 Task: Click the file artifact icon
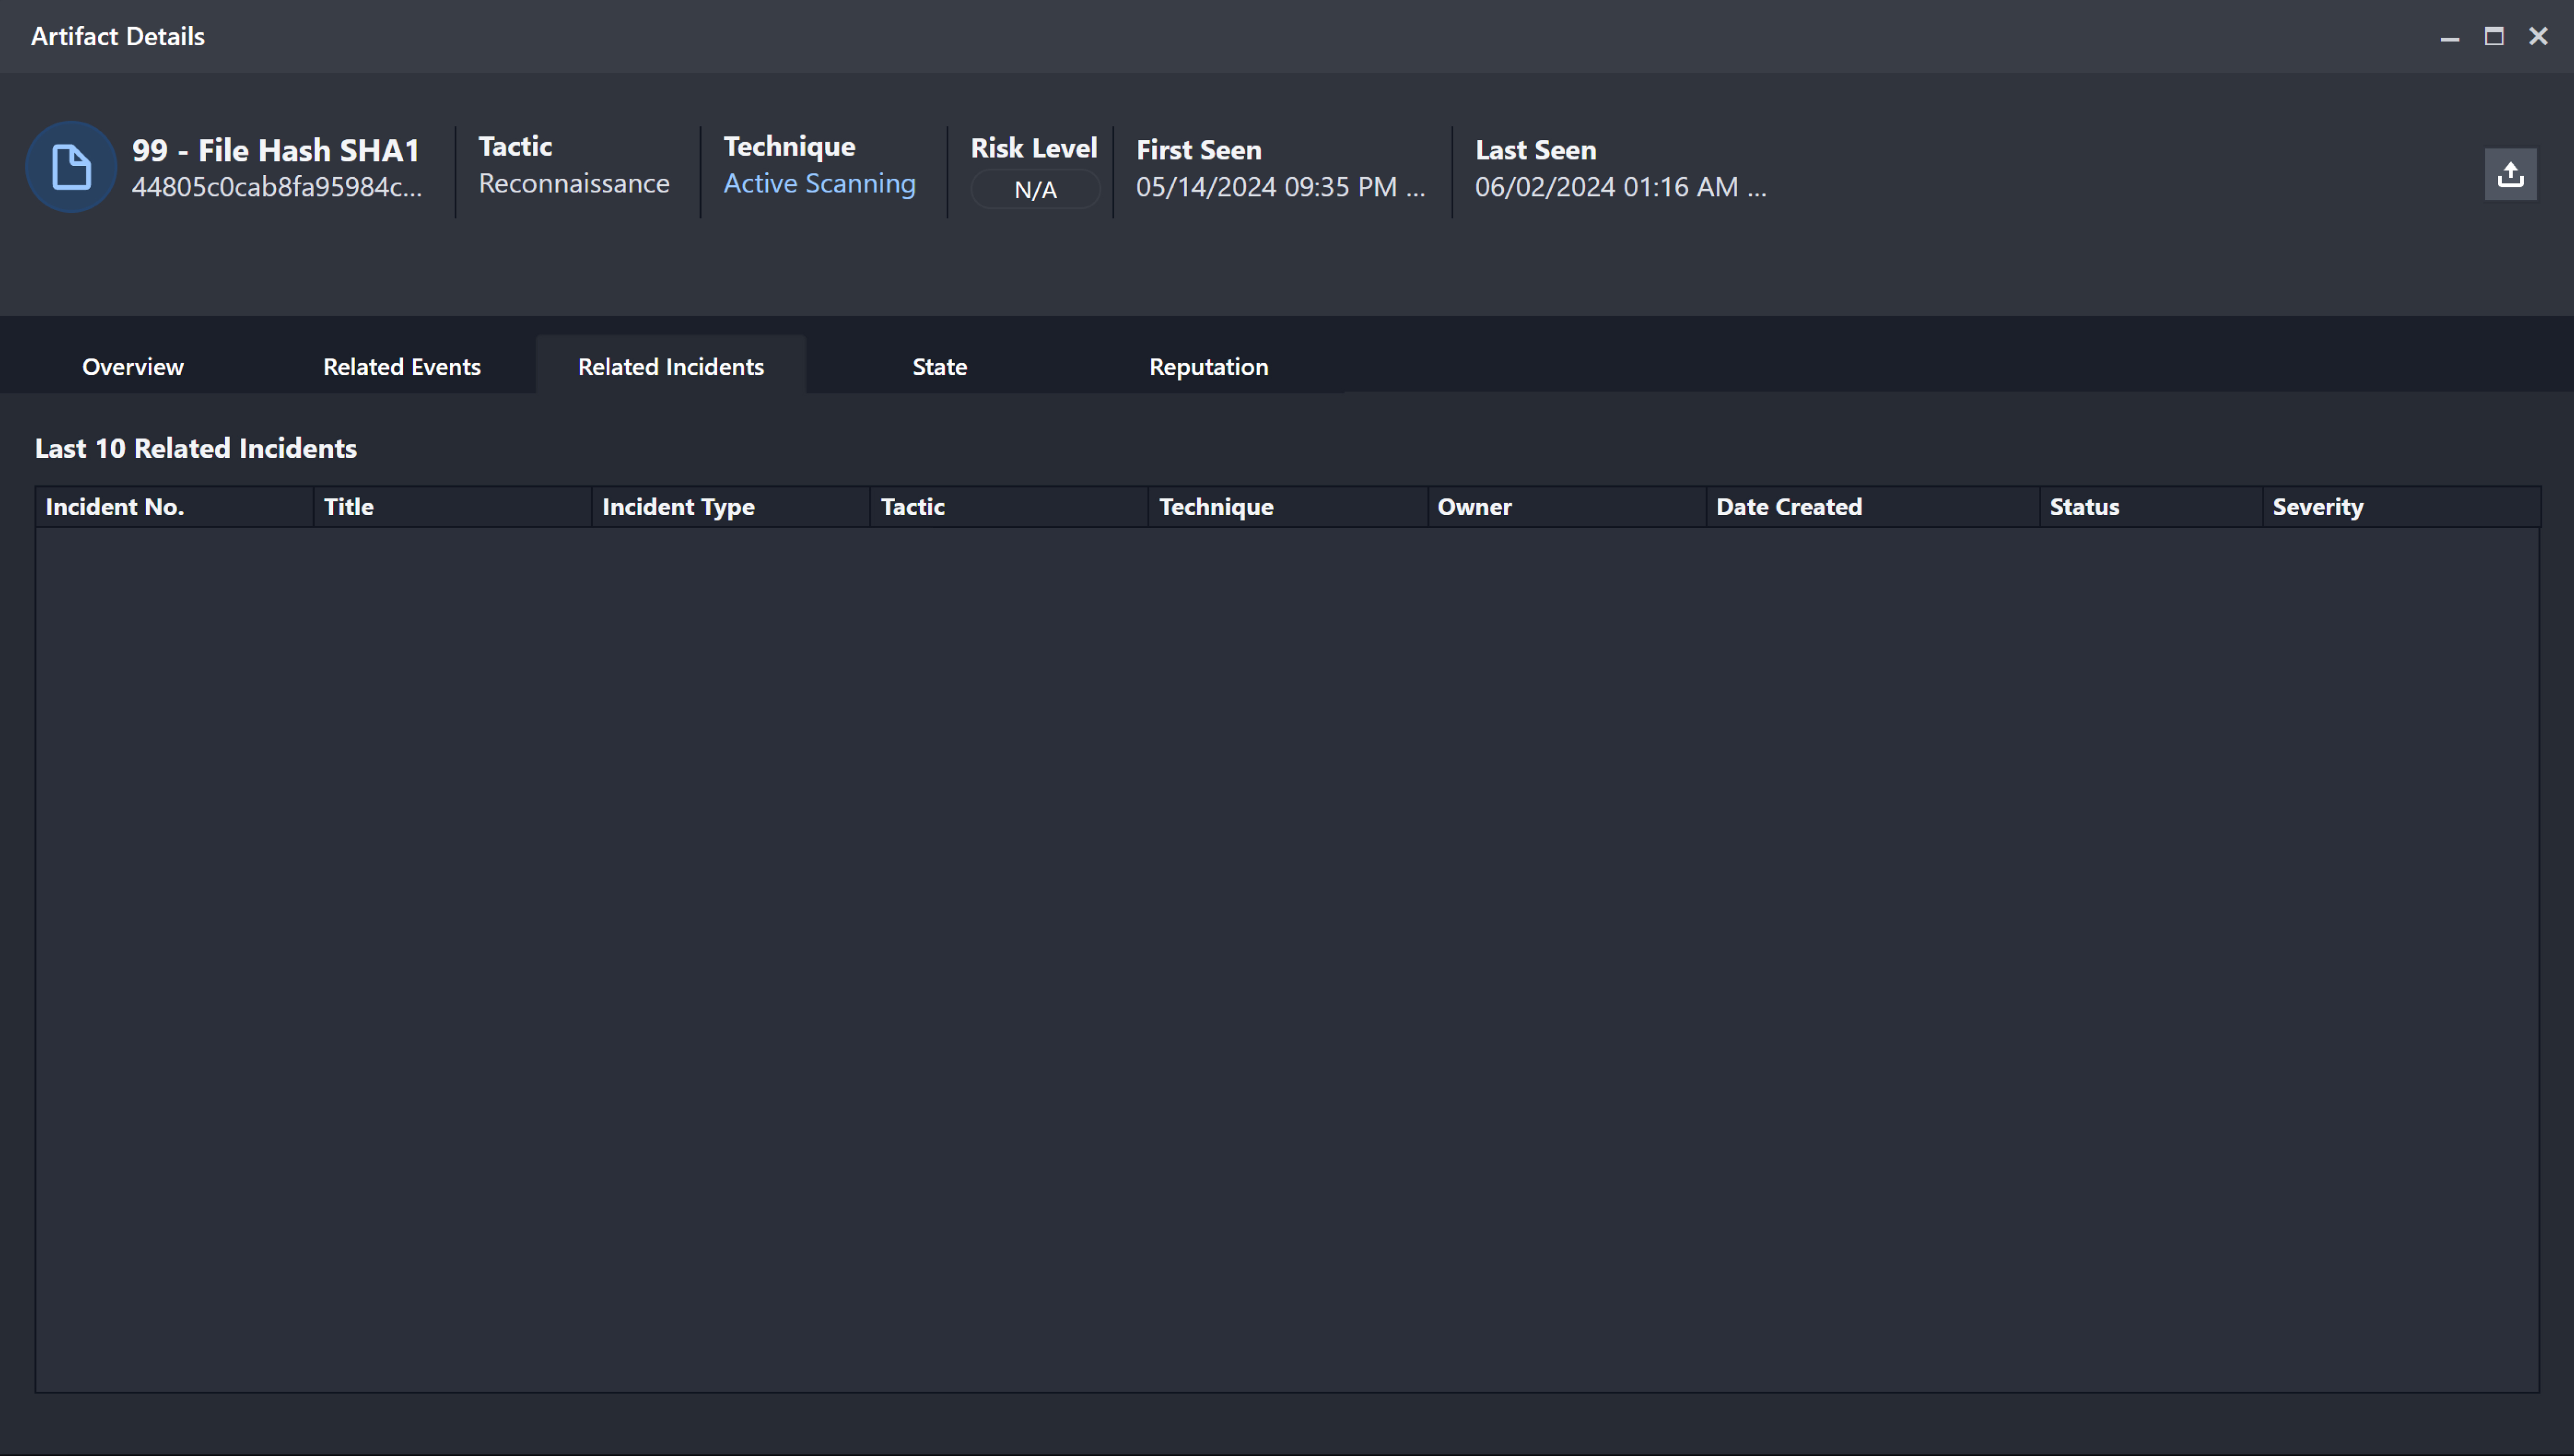[x=71, y=167]
